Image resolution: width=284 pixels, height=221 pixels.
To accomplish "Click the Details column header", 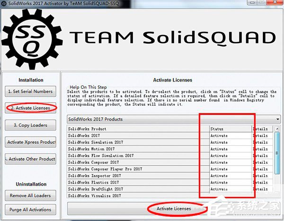I will [x=262, y=129].
